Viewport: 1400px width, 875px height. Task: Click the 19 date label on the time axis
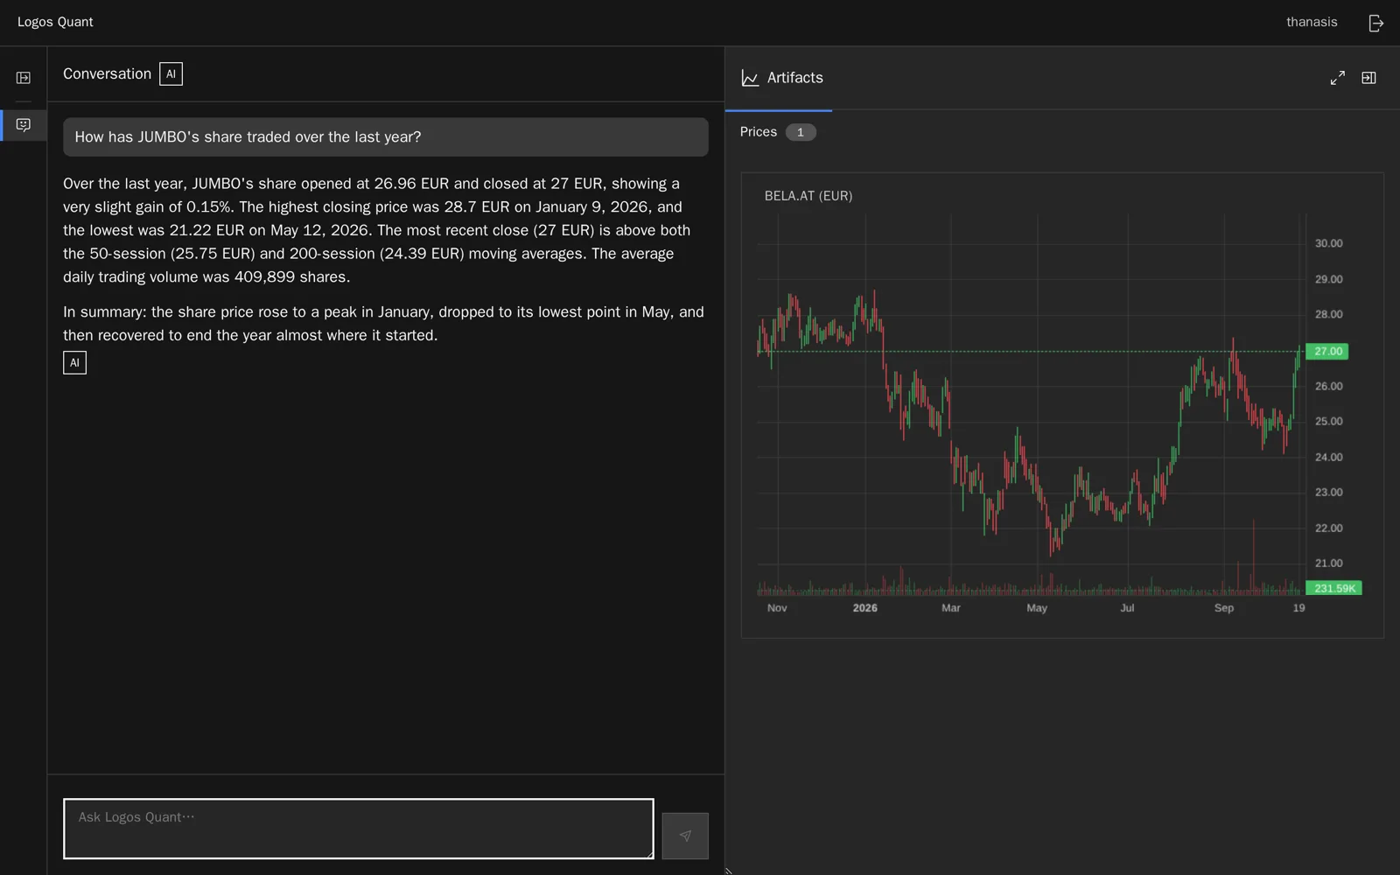pos(1298,608)
